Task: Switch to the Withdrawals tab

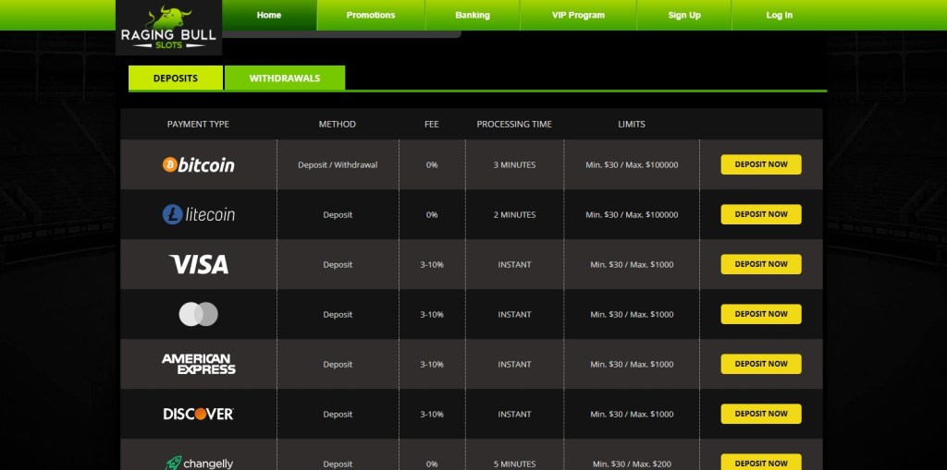Action: (x=284, y=78)
